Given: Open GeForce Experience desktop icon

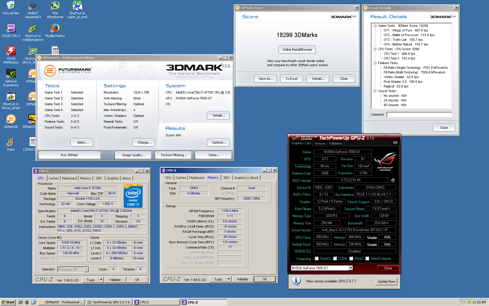Looking at the screenshot, I should 11,78.
